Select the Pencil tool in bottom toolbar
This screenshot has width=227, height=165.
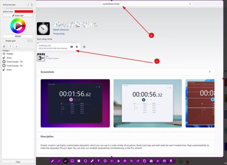click(x=52, y=161)
